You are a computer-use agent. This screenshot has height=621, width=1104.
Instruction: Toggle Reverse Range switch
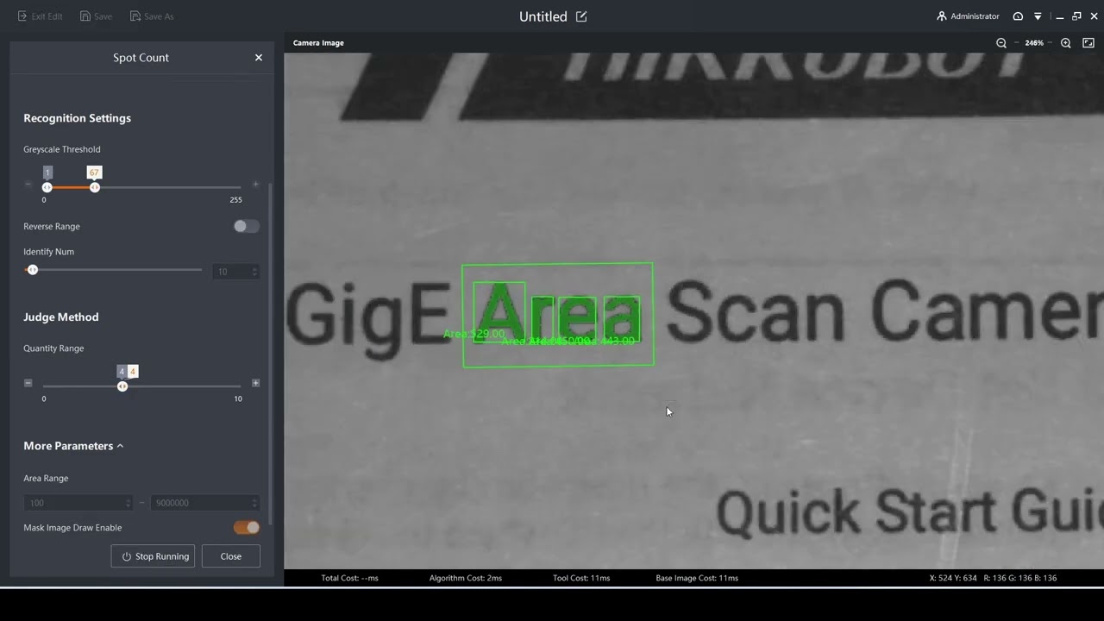pyautogui.click(x=246, y=226)
